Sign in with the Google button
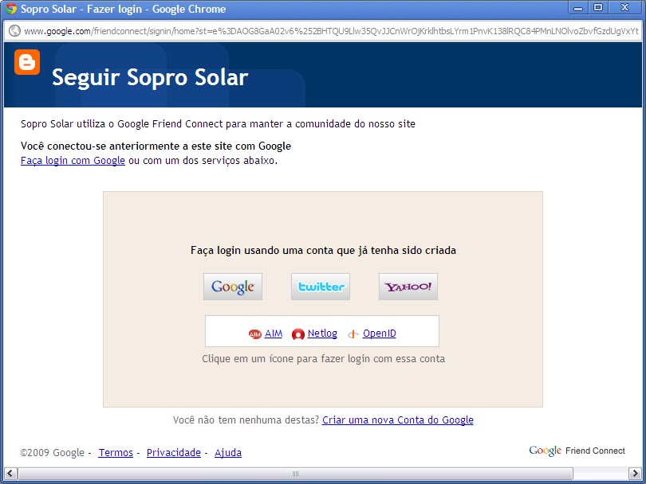This screenshot has width=646, height=484. pyautogui.click(x=233, y=287)
